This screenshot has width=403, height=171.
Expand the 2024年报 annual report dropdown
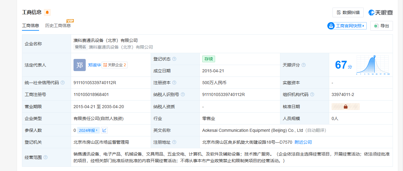pos(88,130)
